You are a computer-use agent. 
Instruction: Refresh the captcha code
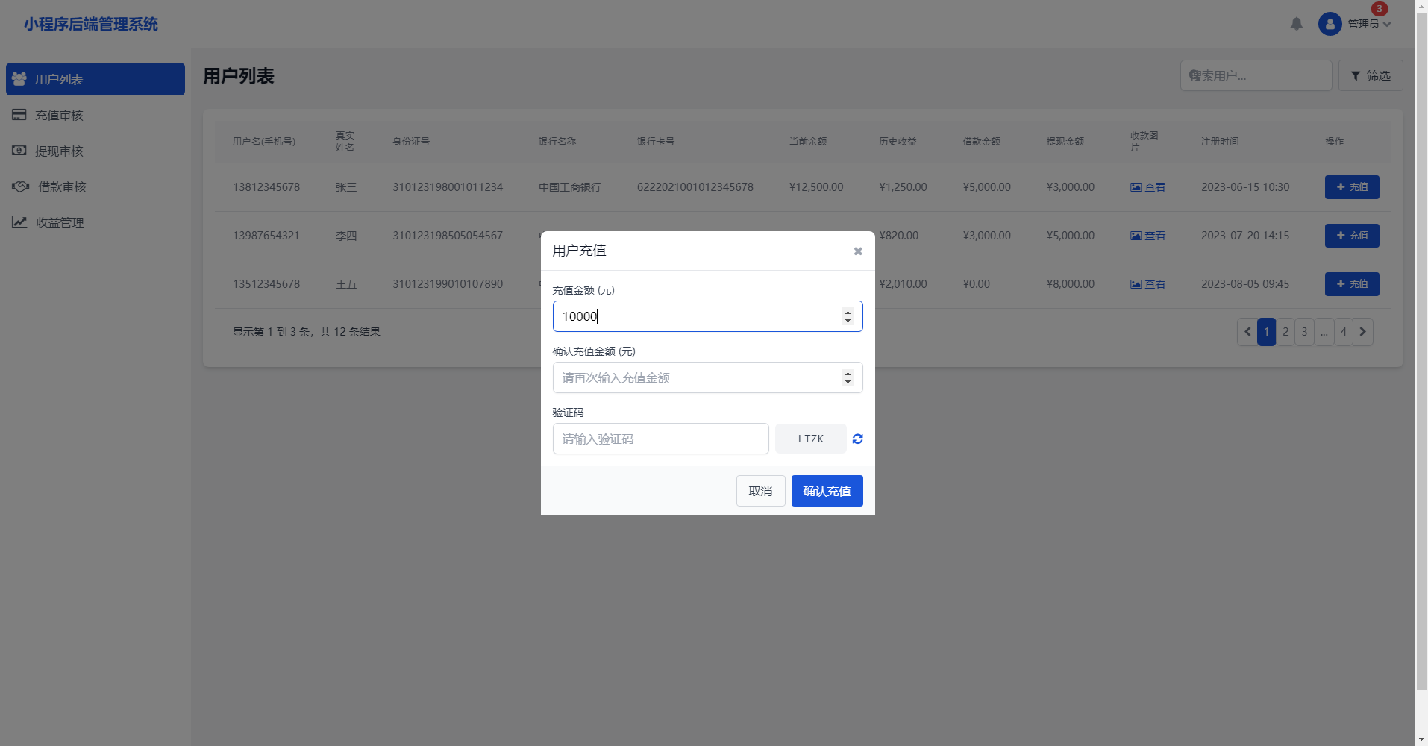click(857, 439)
